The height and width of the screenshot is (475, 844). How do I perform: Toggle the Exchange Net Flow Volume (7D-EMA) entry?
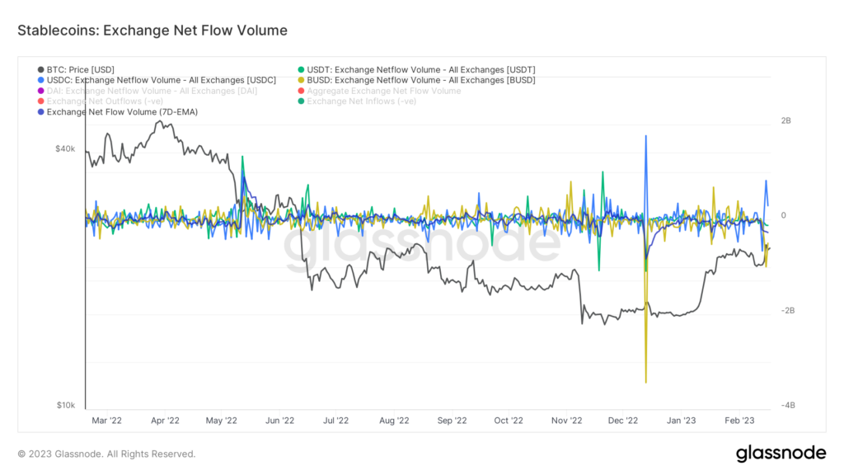click(x=120, y=111)
